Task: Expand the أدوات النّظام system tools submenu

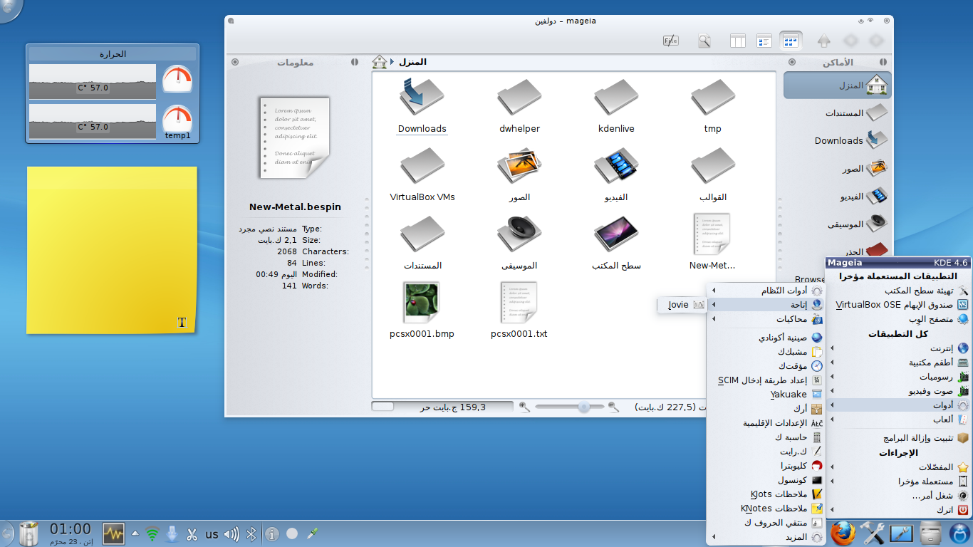Action: click(x=766, y=291)
